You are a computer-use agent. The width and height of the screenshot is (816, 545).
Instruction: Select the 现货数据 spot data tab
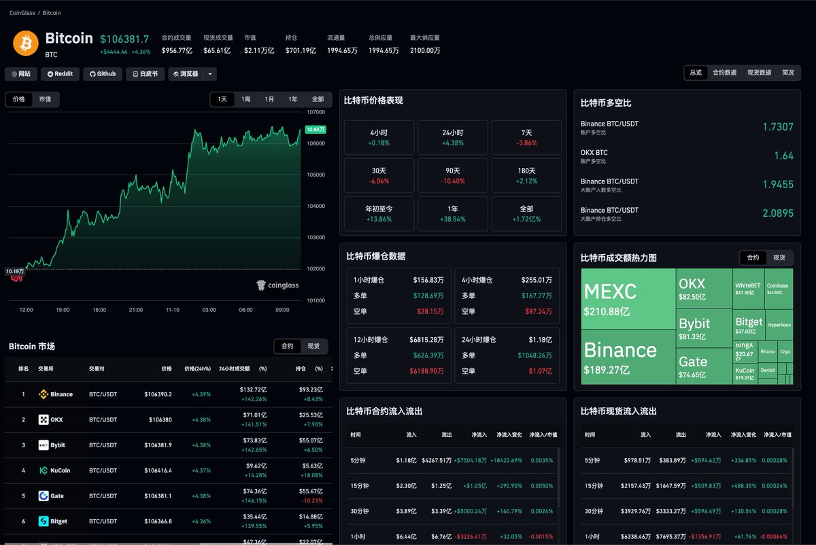[x=759, y=73]
